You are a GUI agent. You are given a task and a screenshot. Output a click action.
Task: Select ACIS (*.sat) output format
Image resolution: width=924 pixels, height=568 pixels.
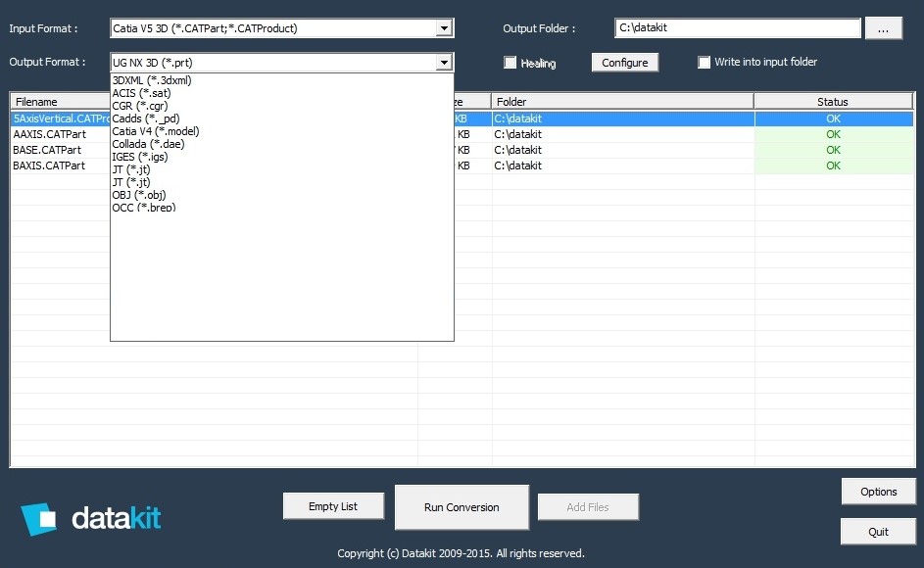tap(281, 93)
